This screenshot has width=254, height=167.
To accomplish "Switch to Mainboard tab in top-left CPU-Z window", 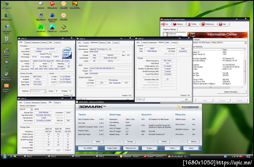I will (36, 43).
